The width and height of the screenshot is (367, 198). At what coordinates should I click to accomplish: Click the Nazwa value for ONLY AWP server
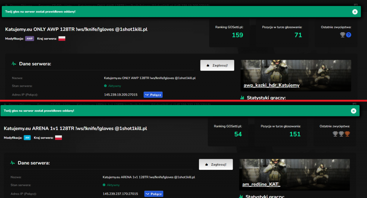(150, 78)
